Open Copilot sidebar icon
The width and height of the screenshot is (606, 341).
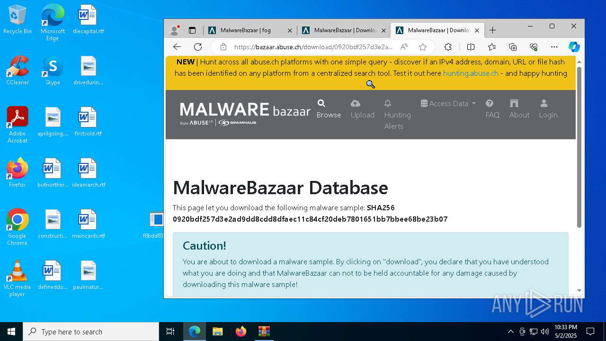574,47
